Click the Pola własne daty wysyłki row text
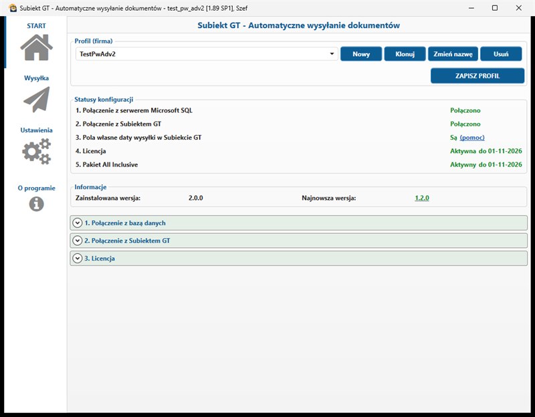The width and height of the screenshot is (535, 417). pos(138,138)
